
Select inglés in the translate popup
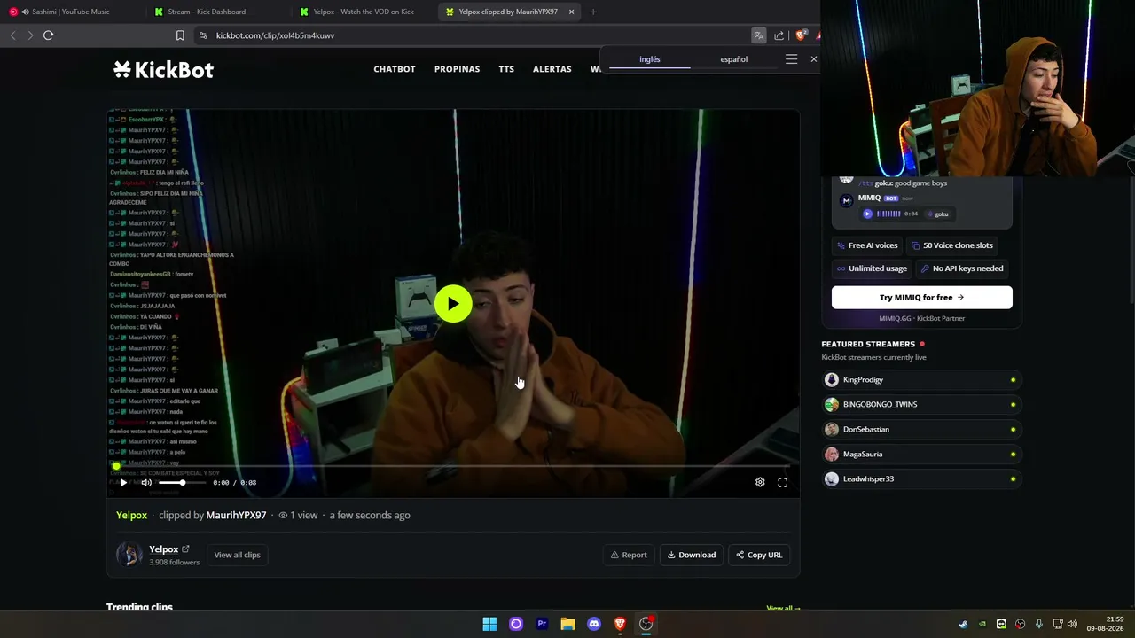pos(650,59)
